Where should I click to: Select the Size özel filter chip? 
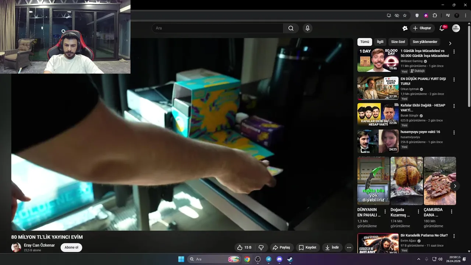click(398, 42)
